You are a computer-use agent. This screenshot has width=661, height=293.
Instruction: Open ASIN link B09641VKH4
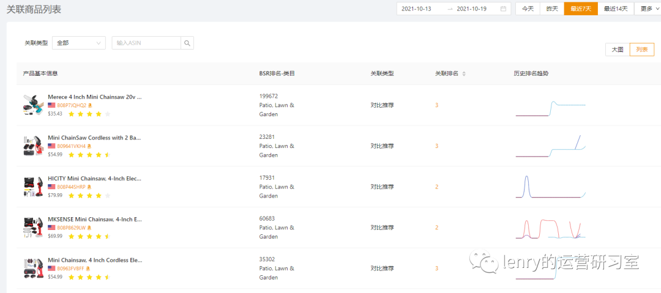[x=71, y=146]
